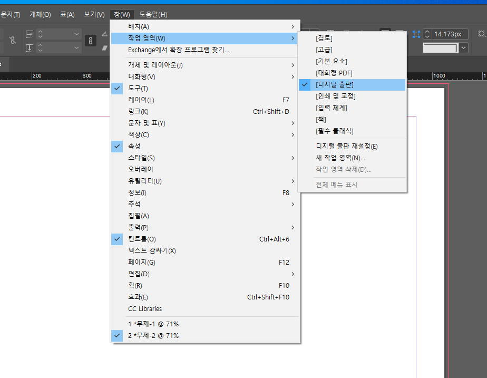Choose the [필수 클래식] workspace
This screenshot has width=487, height=378.
352,131
